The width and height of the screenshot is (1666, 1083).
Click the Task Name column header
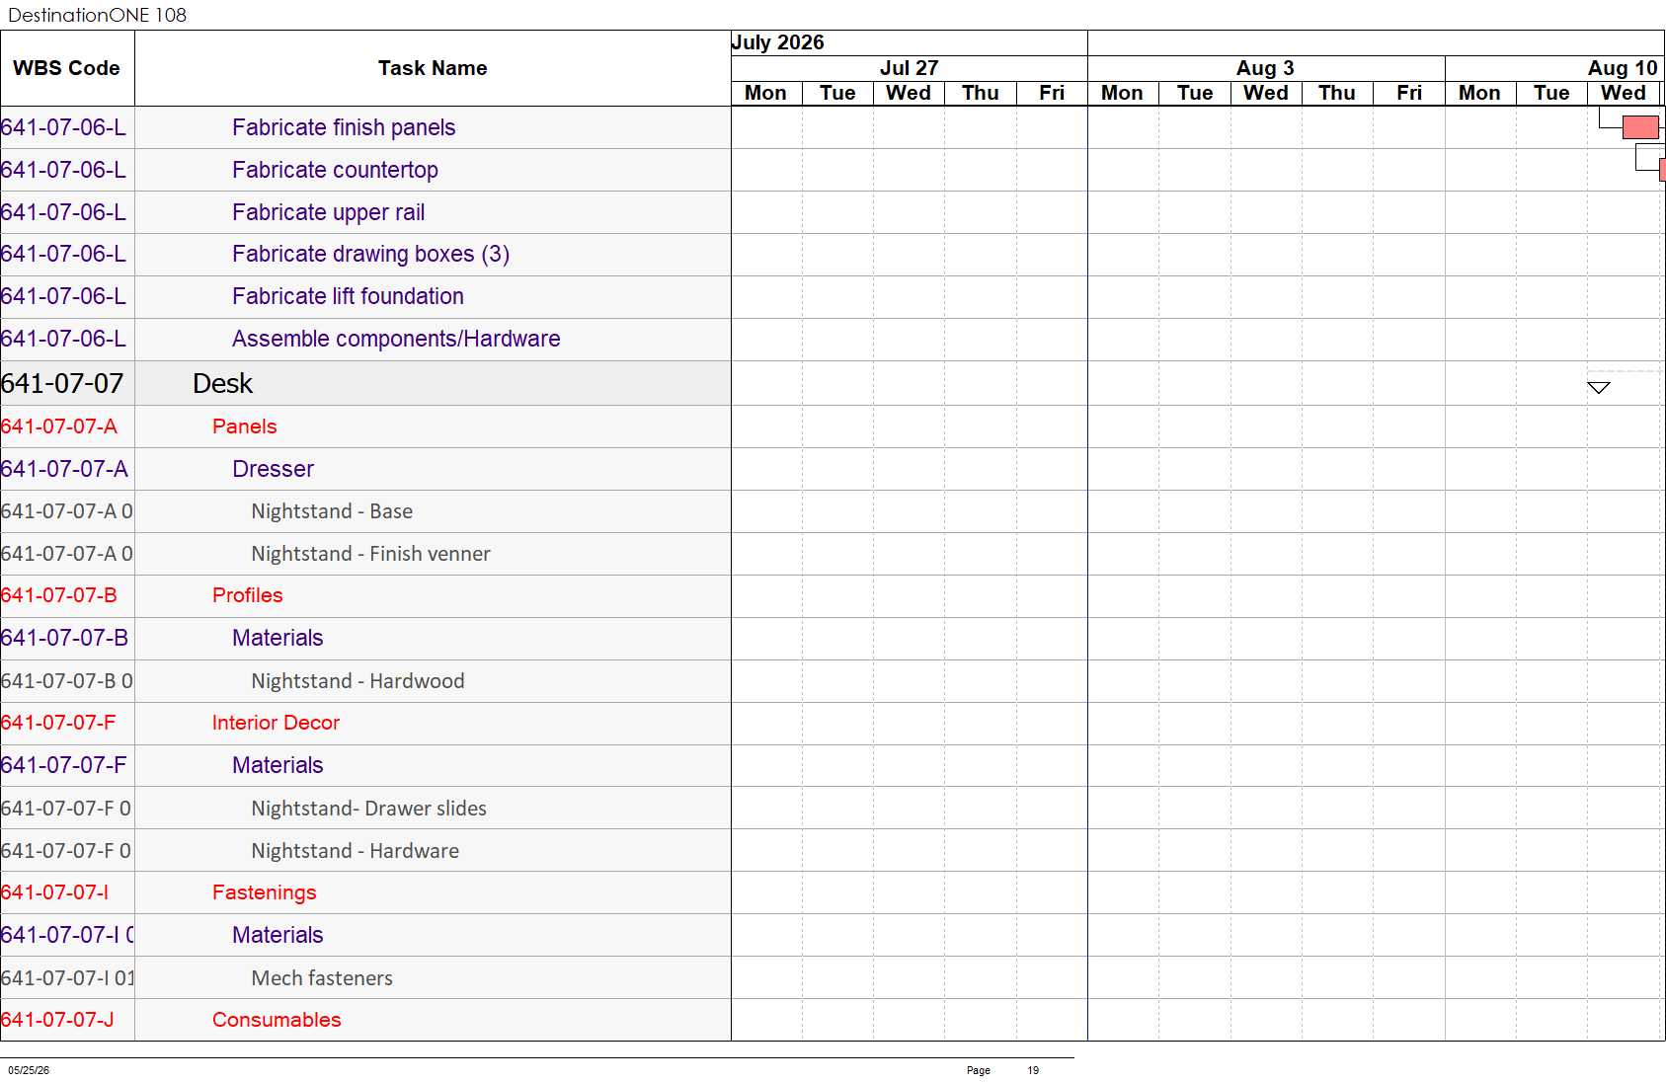(433, 68)
